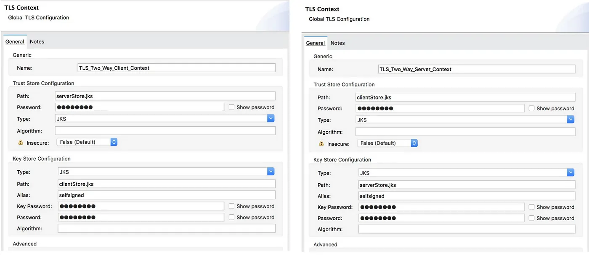Check Show password next to client Key Password

(x=231, y=206)
